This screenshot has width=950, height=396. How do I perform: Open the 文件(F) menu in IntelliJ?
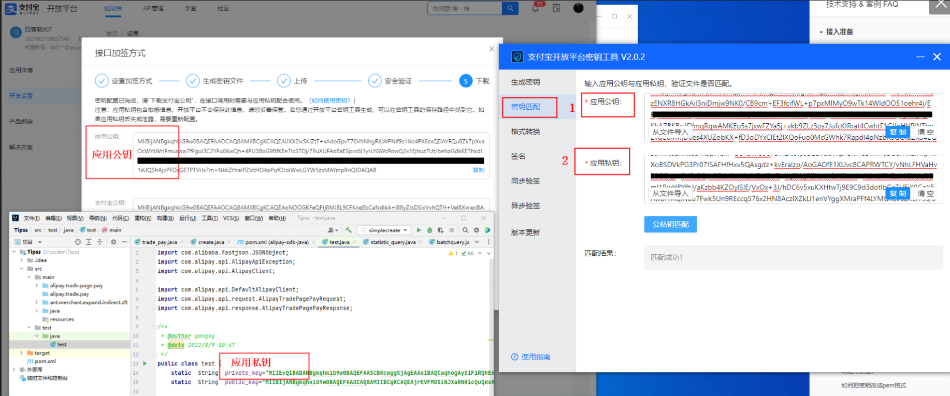click(x=32, y=218)
